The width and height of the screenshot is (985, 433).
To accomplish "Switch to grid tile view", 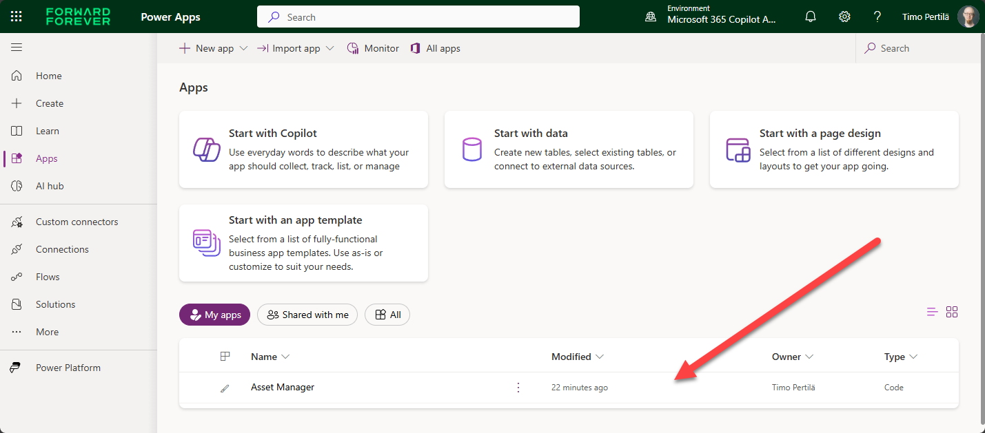I will [952, 312].
